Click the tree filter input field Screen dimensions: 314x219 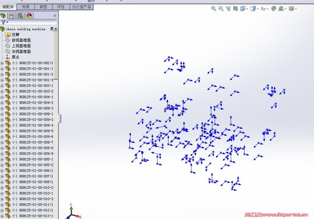tap(29, 22)
